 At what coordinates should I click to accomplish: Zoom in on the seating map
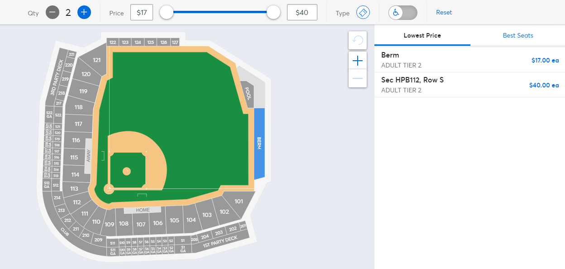point(358,61)
